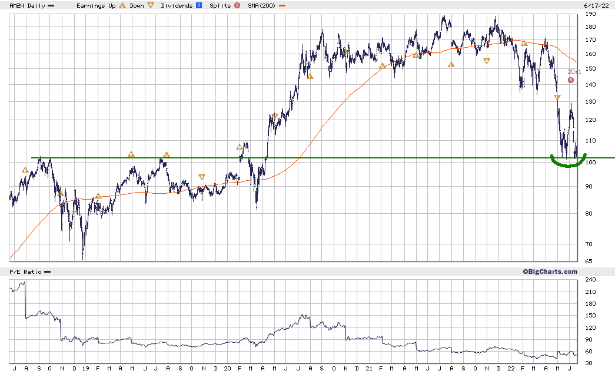Click the earnings up marker dated late April 2021

click(416, 55)
